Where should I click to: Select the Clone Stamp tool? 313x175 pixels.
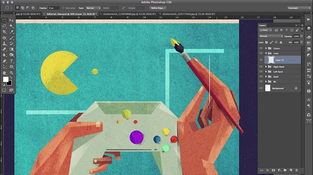(4, 44)
